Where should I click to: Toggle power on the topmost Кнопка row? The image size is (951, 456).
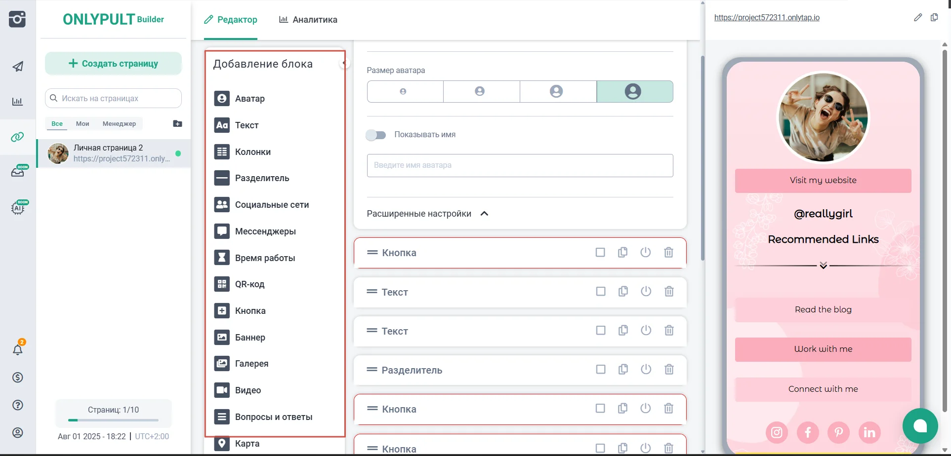(646, 253)
